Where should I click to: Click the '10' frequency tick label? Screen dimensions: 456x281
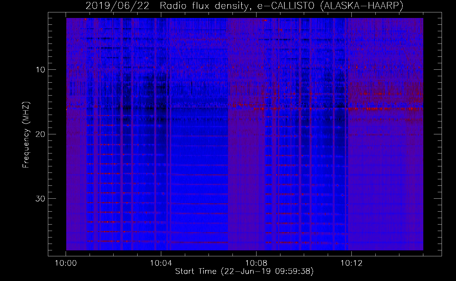click(x=41, y=70)
